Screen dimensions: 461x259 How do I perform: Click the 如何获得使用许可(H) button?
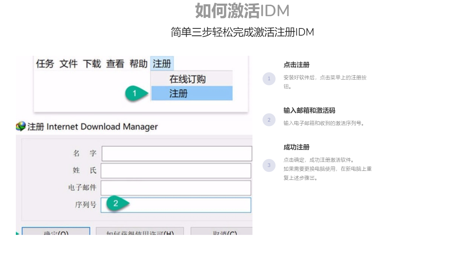[x=140, y=231]
